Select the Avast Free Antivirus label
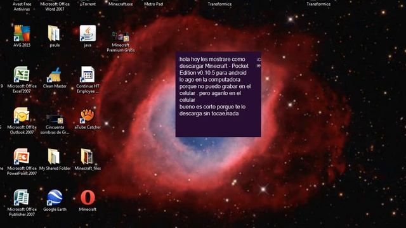Viewport: 406px width, 228px height. (x=22, y=6)
